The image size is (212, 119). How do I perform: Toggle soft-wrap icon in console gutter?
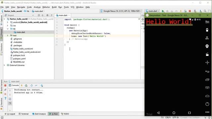point(10,99)
